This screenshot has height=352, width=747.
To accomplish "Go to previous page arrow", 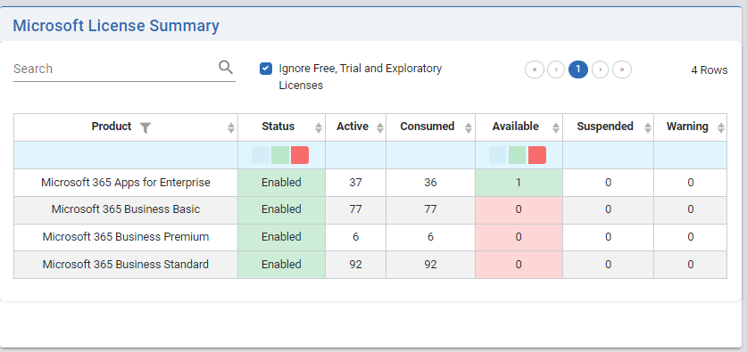I will tap(556, 70).
